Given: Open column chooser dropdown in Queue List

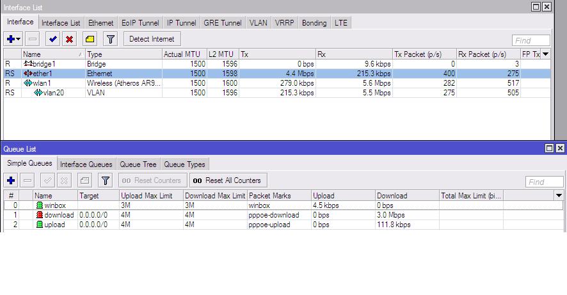Looking at the screenshot, I should [559, 196].
